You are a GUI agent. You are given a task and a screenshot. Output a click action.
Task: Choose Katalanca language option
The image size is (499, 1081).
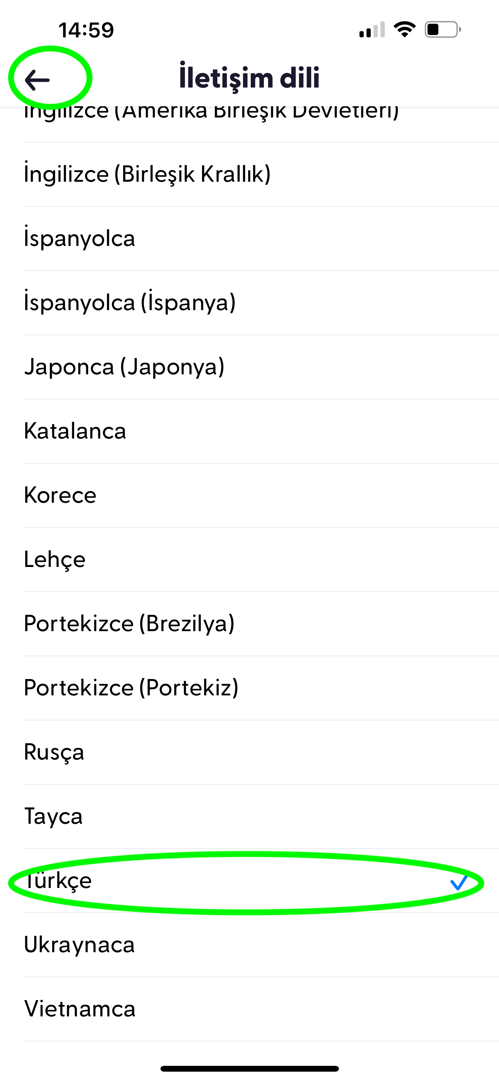[75, 431]
